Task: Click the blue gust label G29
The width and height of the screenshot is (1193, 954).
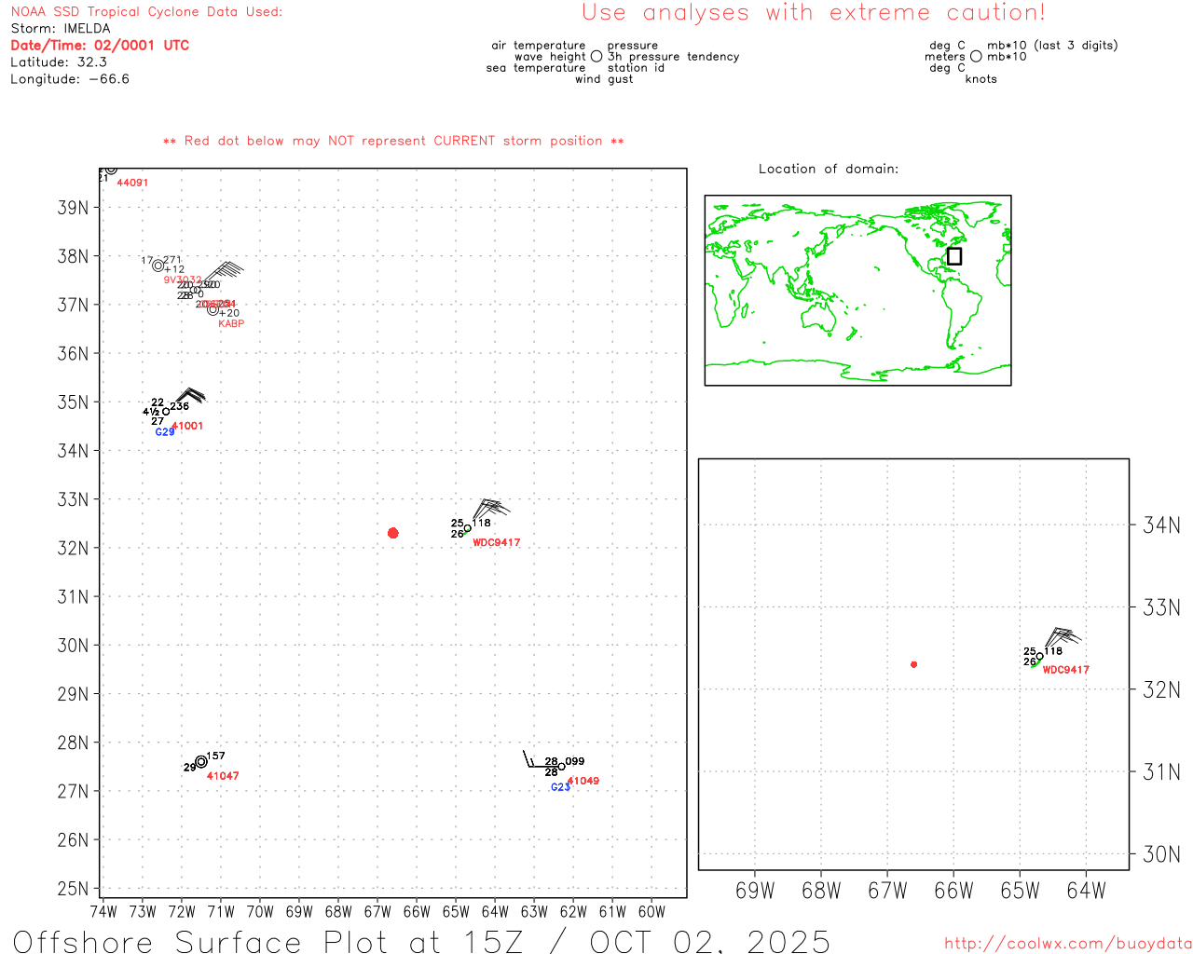Action: click(x=164, y=432)
